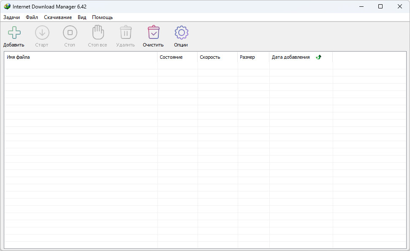Sort the list by Состояние column
This screenshot has height=251, width=410.
click(x=177, y=57)
